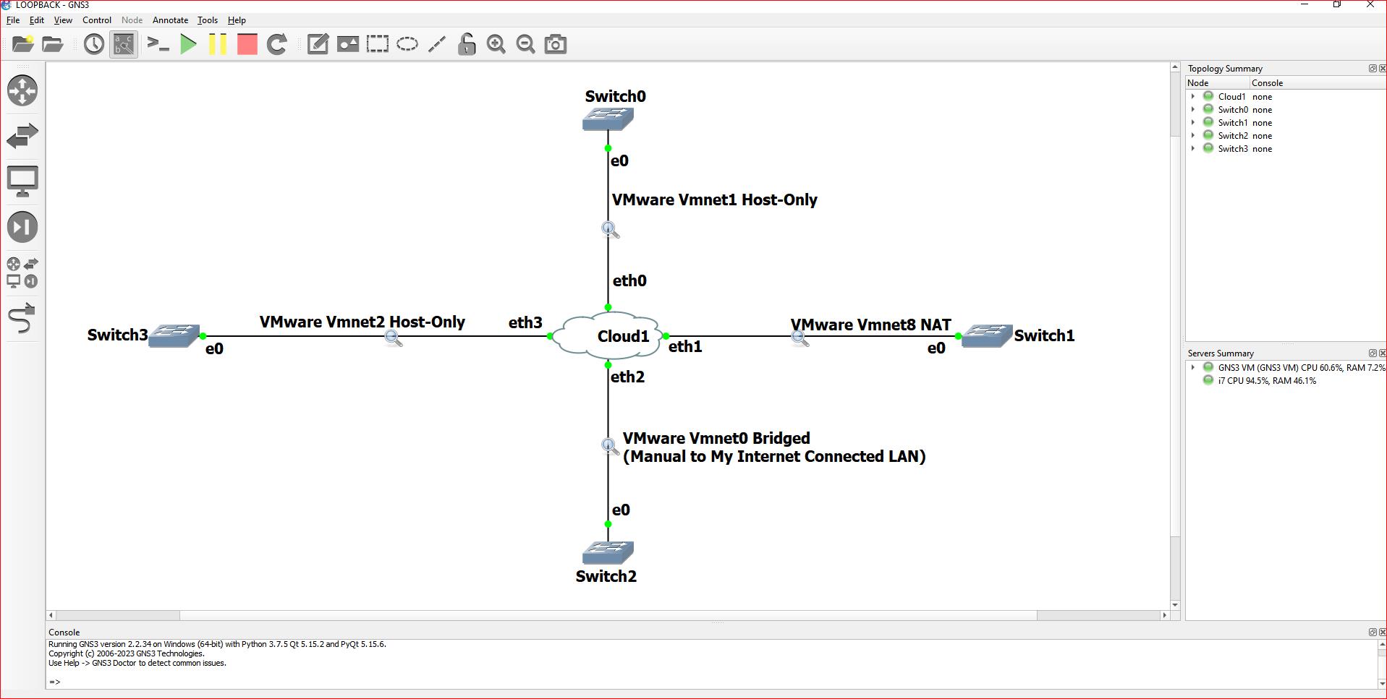Screen dimensions: 1387x699
Task: Expand Switch3 entry in Topology Summary
Action: coord(1192,148)
